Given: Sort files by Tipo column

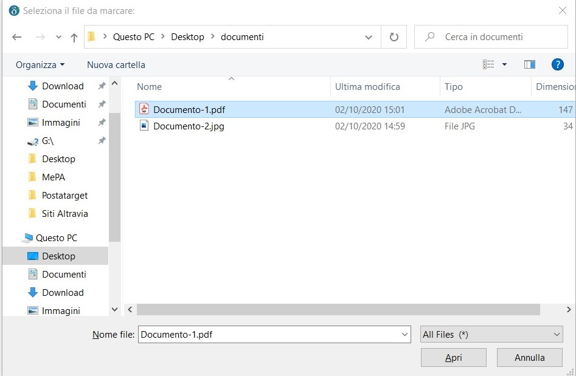Looking at the screenshot, I should point(454,87).
